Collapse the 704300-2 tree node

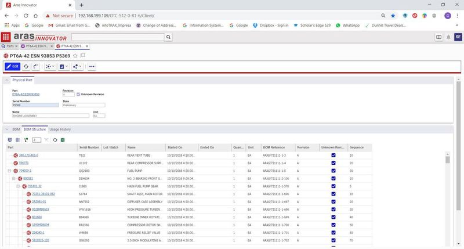9,171
